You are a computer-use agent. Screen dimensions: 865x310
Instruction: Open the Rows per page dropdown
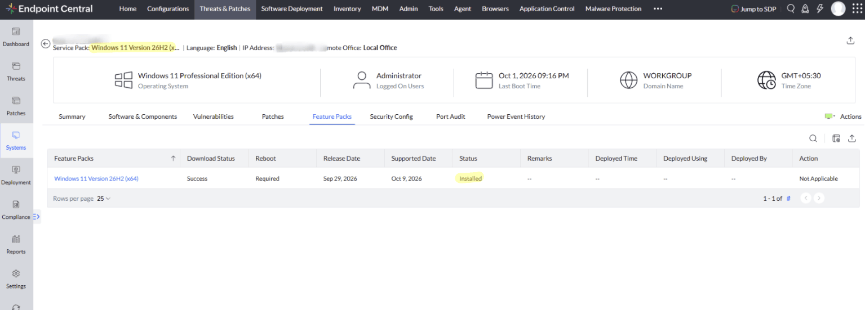104,199
